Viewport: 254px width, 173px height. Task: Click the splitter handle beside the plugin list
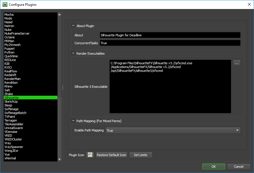click(x=63, y=87)
